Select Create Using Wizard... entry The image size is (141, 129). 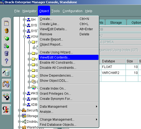click(x=68, y=52)
